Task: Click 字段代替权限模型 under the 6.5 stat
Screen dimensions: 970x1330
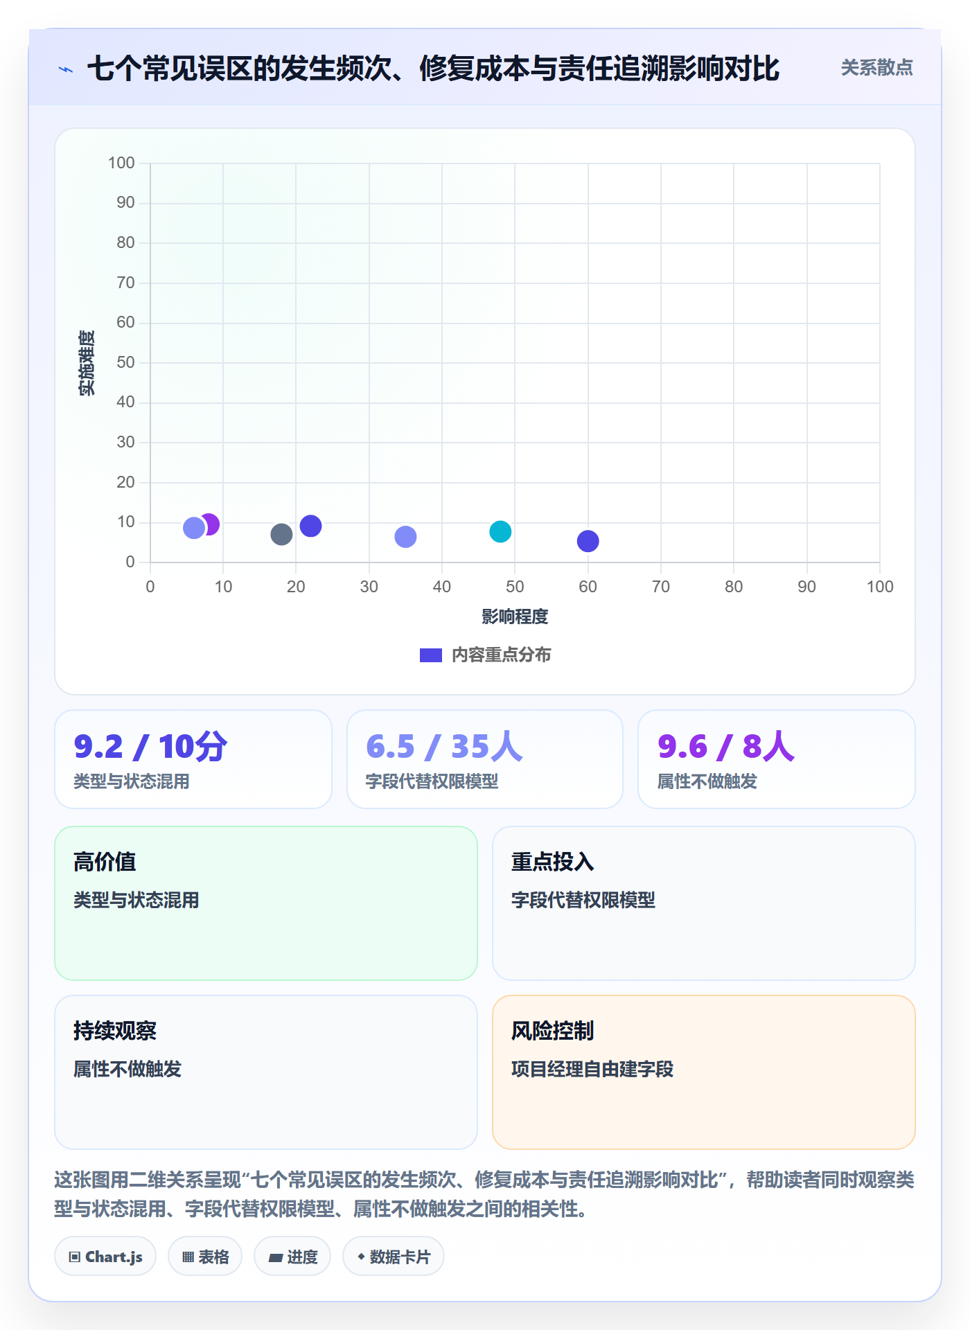Action: (432, 782)
